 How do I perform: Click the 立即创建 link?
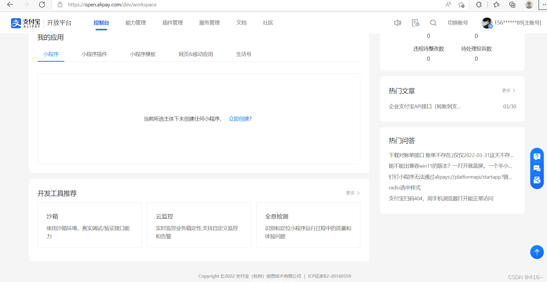pos(239,119)
